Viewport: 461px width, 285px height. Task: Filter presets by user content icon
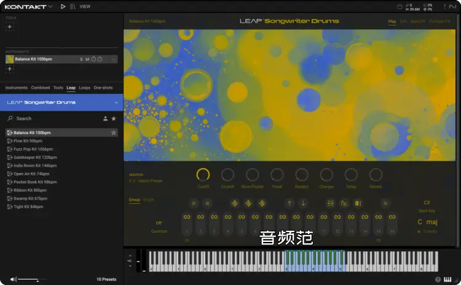click(105, 118)
